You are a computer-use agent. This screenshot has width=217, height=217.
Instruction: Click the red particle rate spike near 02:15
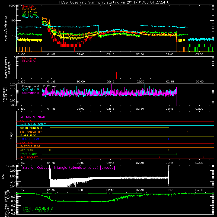click(x=117, y=75)
